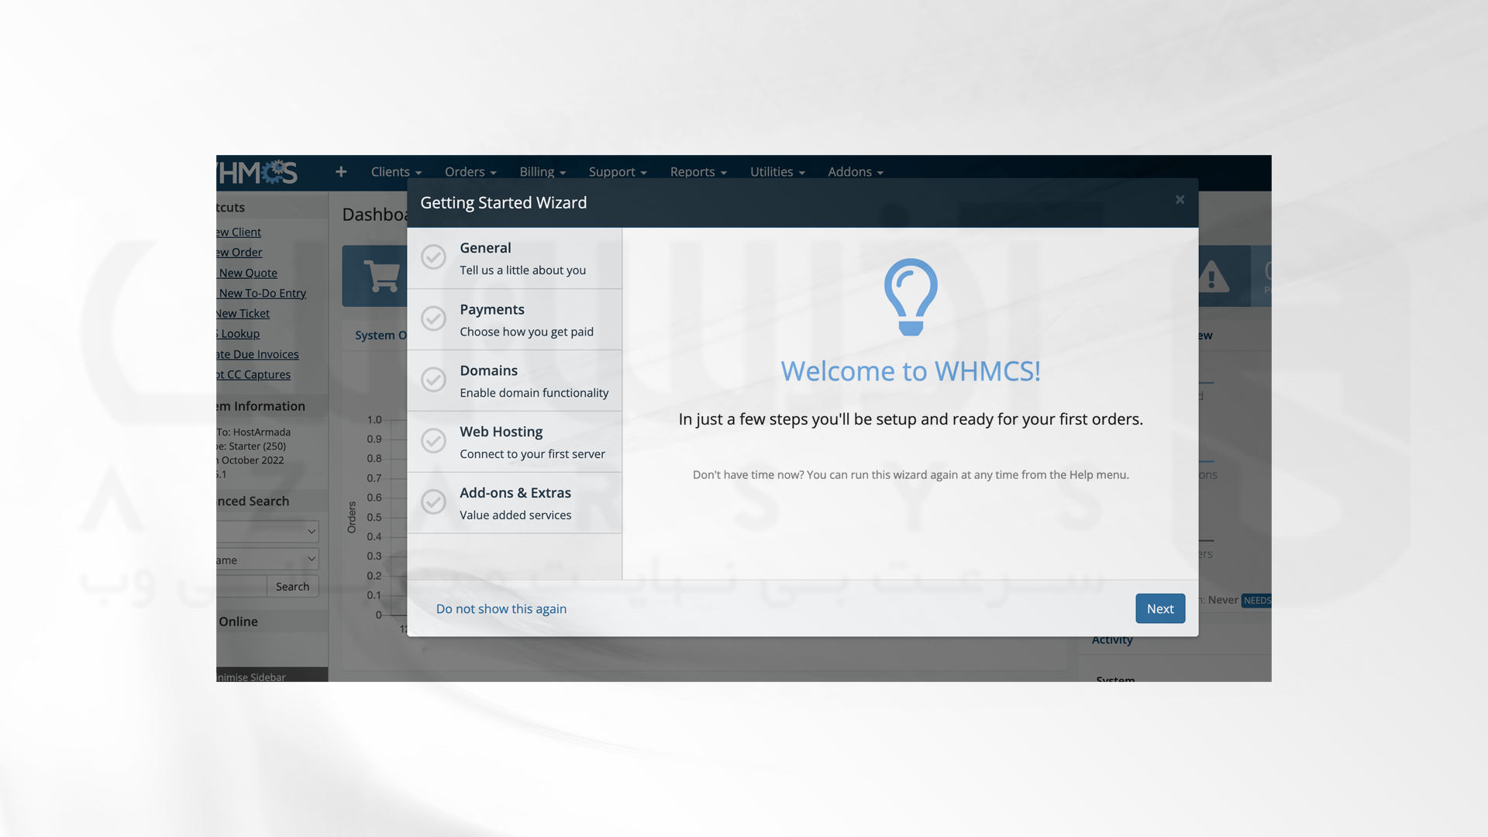
Task: Click the Next button
Action: (x=1160, y=608)
